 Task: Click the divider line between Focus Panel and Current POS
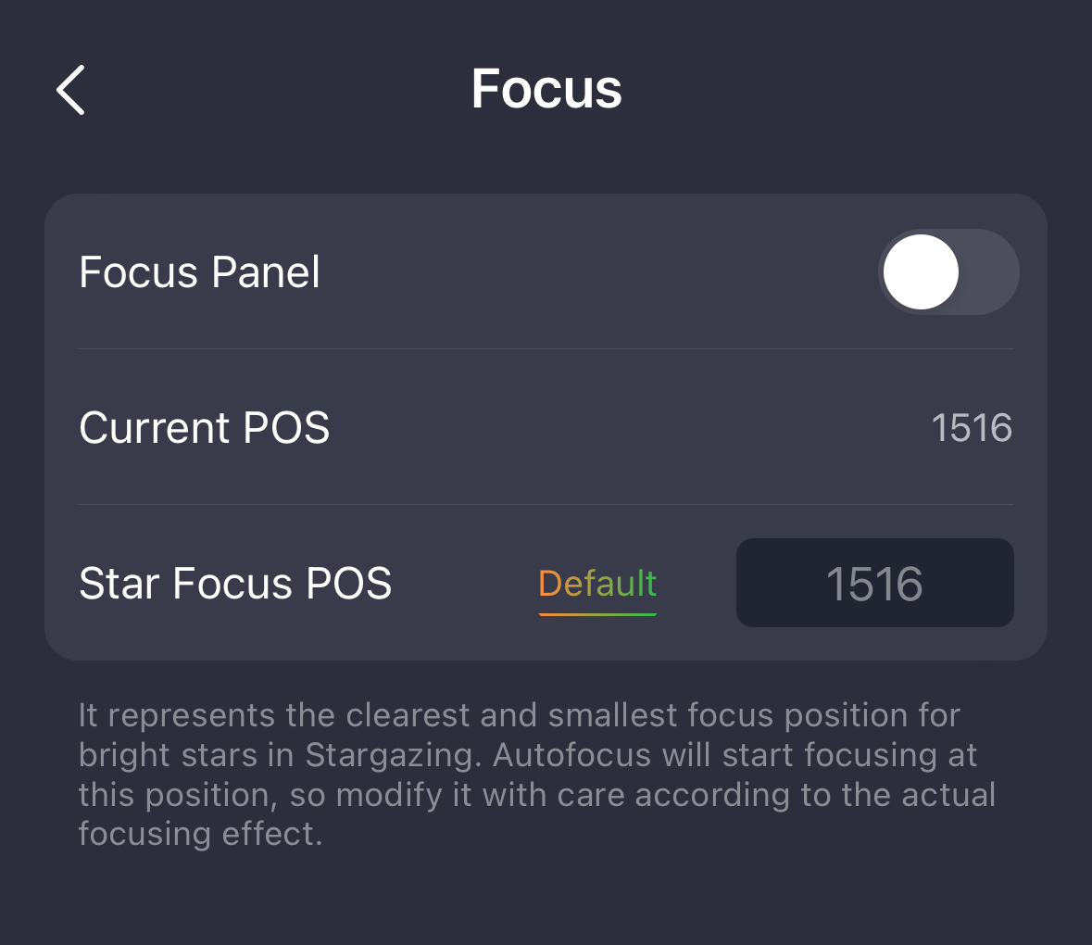546,349
